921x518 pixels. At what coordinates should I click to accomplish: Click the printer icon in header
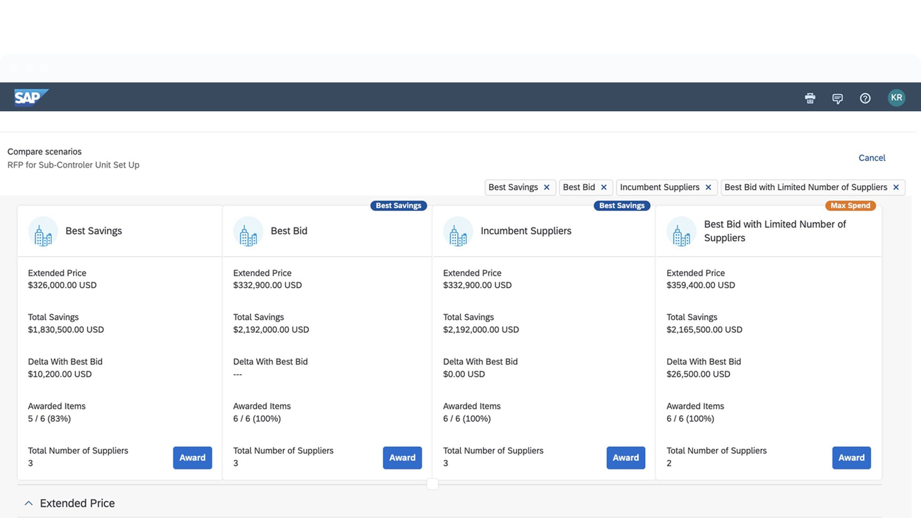(x=810, y=98)
